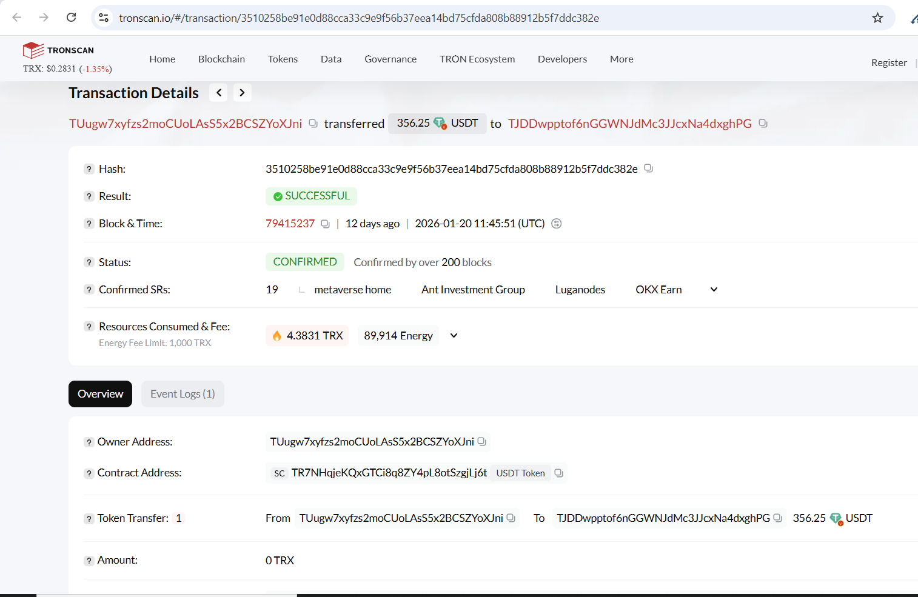This screenshot has width=918, height=597.
Task: Expand Resources Consumed & Fee details
Action: [454, 335]
